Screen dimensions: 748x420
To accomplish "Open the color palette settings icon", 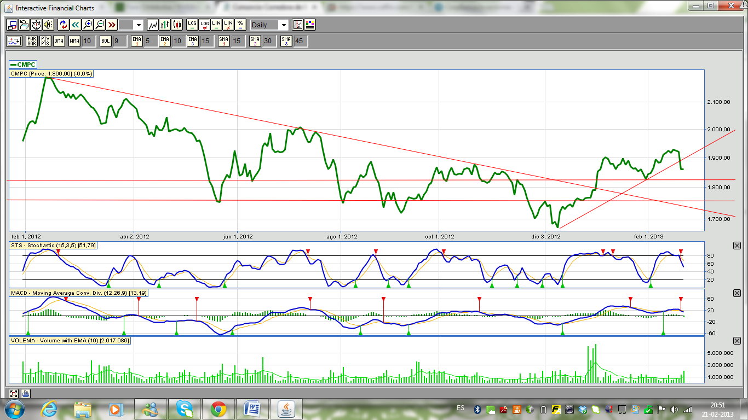I will [x=310, y=25].
